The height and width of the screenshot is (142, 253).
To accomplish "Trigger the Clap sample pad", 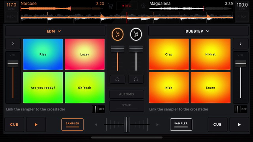I will tap(169, 54).
